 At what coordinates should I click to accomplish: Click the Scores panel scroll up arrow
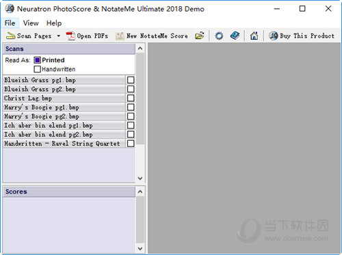140,192
